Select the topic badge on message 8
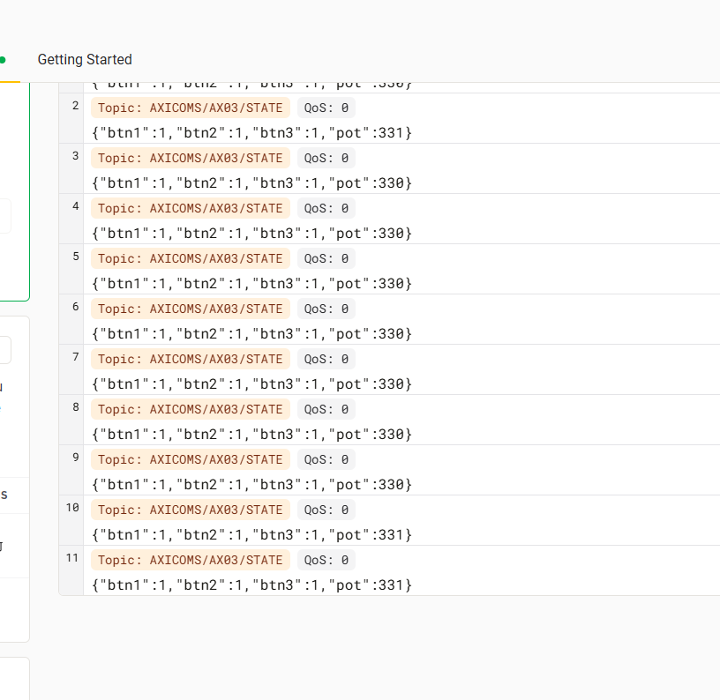The image size is (720, 700). coord(190,409)
